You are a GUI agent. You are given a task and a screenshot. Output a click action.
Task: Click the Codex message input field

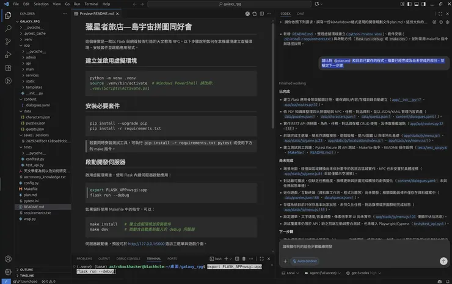[364, 247]
